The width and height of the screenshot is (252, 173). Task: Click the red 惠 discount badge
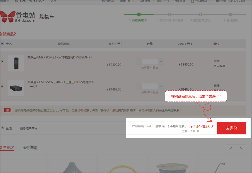tap(7, 110)
